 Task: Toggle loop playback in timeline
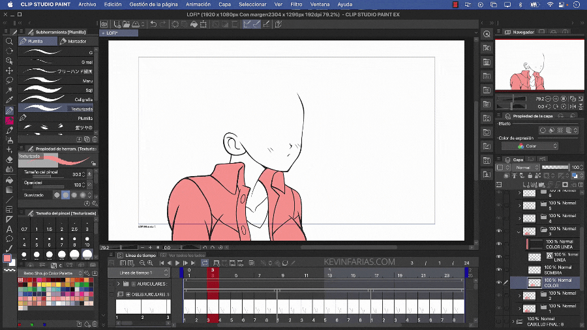[x=205, y=263]
